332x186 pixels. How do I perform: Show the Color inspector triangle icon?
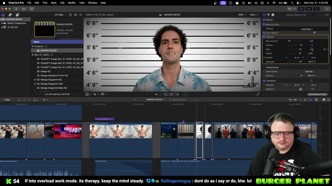click(268, 15)
